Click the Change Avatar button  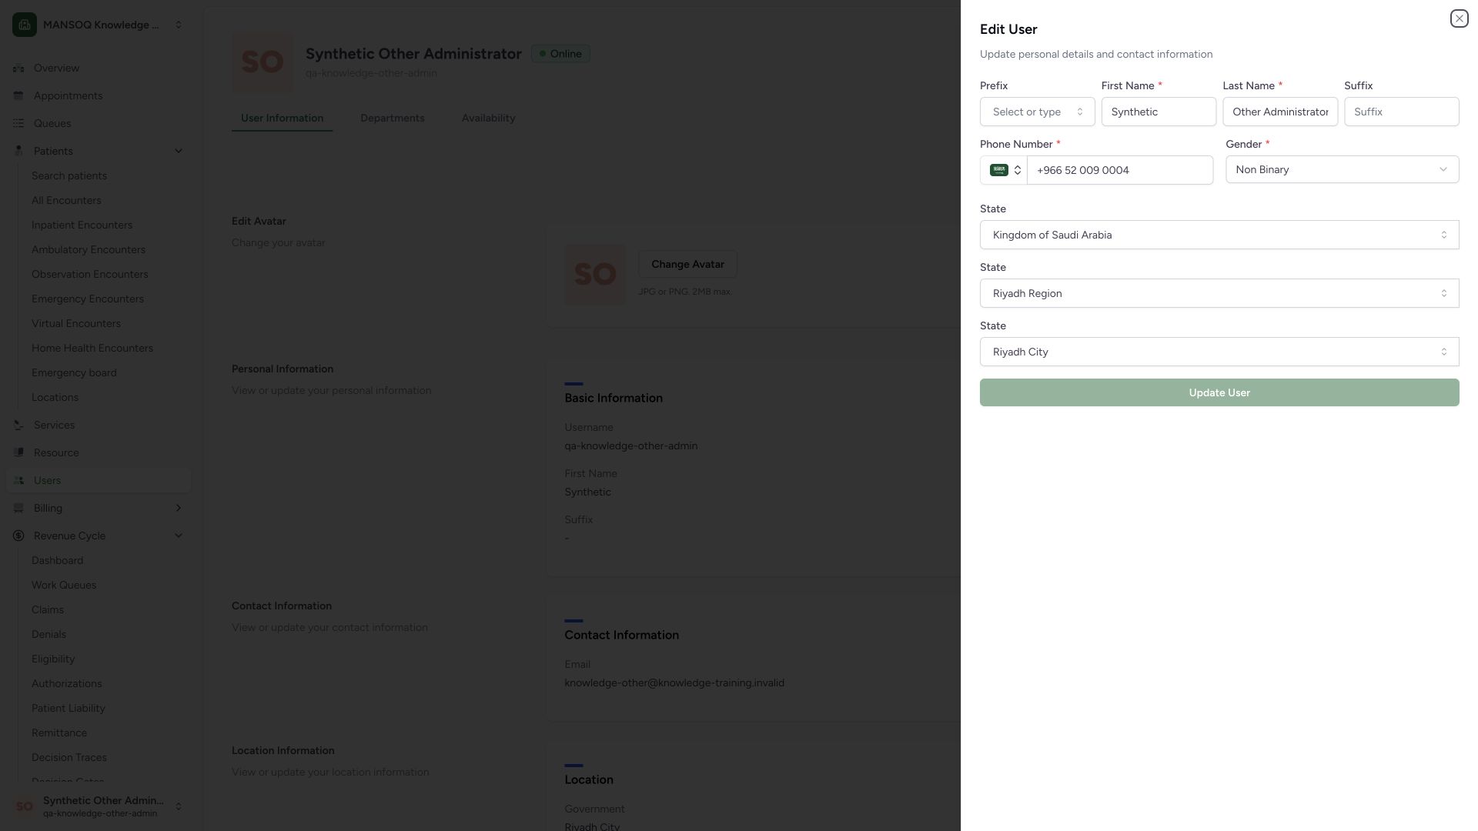coord(687,264)
